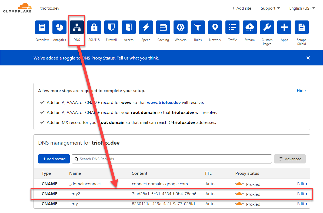Click the Name column header
323x213 pixels.
click(75, 173)
